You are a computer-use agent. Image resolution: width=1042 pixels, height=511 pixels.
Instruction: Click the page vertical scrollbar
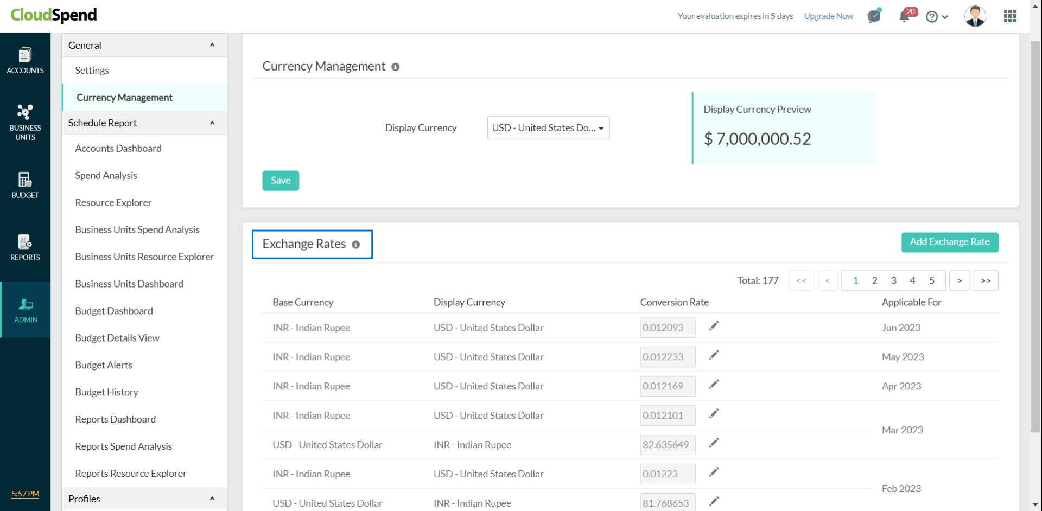(1035, 237)
